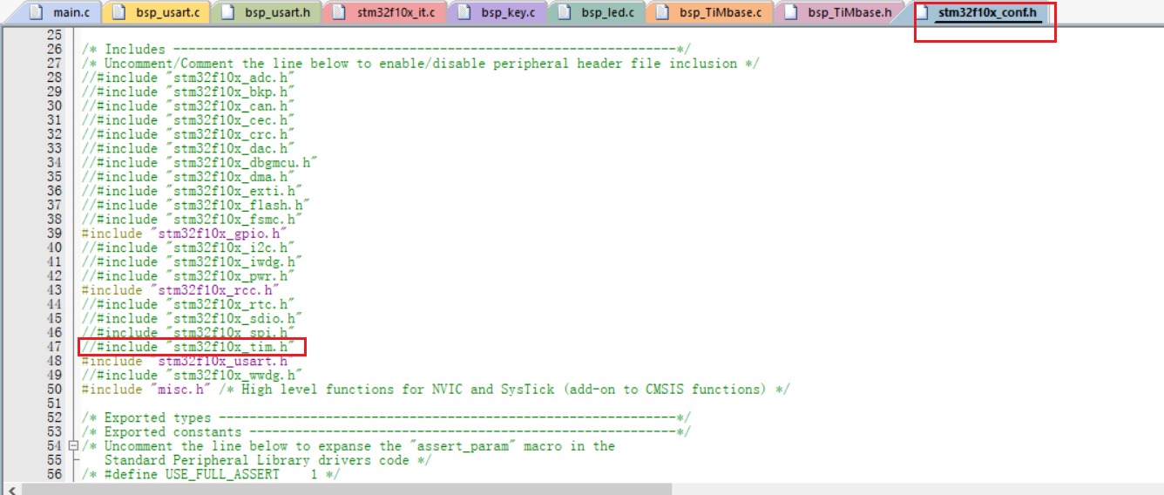Click the file icon on bsp_usart.c tab
The width and height of the screenshot is (1164, 495).
click(x=118, y=13)
